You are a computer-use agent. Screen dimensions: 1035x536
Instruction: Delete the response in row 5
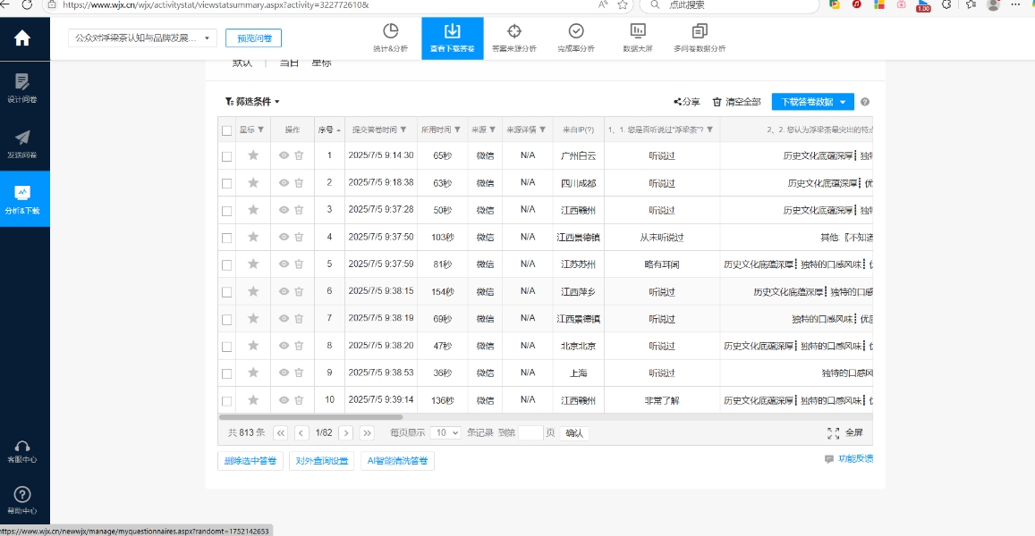tap(299, 264)
